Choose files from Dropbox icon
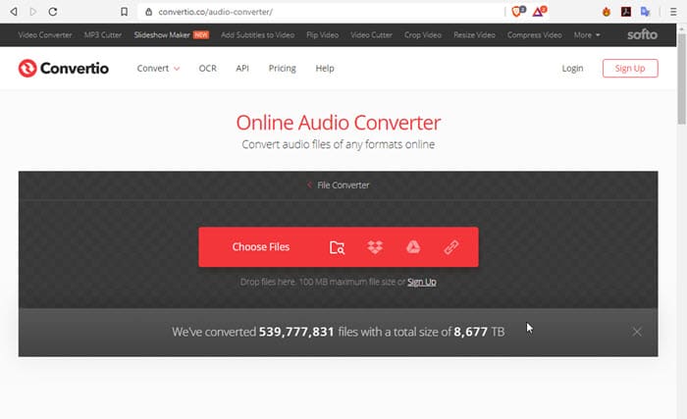The height and width of the screenshot is (419, 687). tap(375, 247)
